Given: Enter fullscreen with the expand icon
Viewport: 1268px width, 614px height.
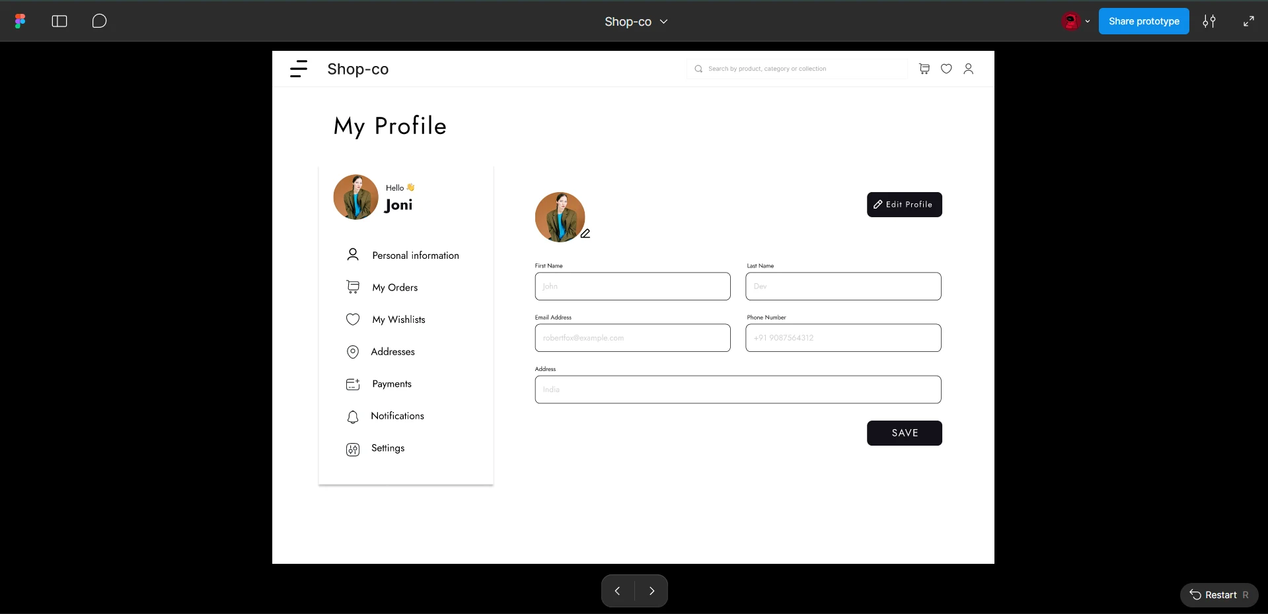Looking at the screenshot, I should click(1248, 21).
